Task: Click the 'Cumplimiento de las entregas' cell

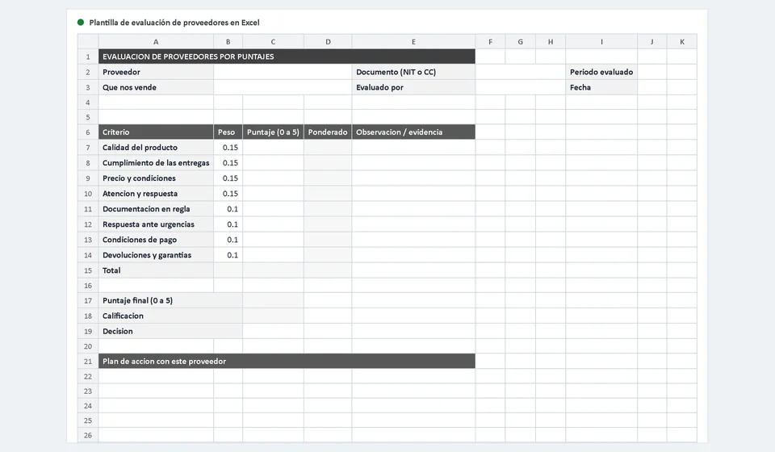Action: (156, 162)
